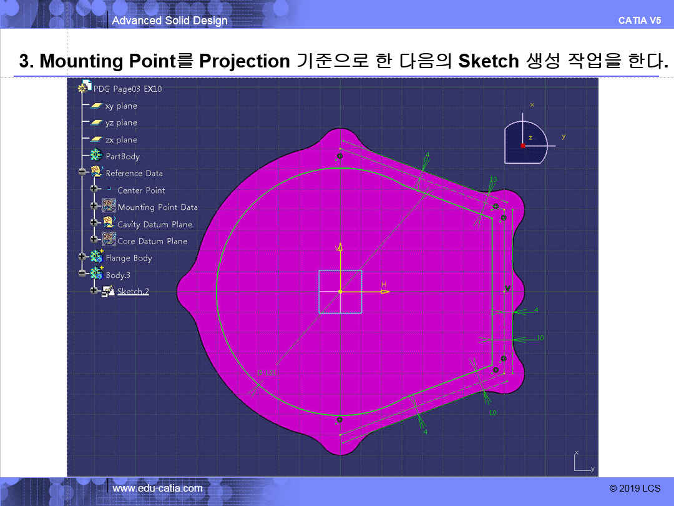Click the PDG Page03 EX10 root part icon
Viewport: 674px width, 506px height.
[x=82, y=89]
